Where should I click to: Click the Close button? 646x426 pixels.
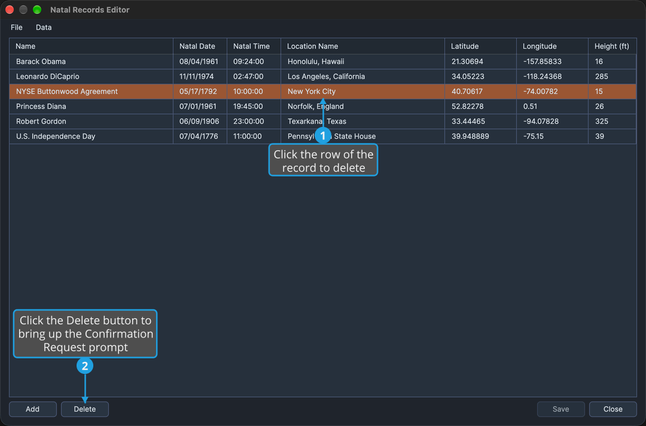613,409
